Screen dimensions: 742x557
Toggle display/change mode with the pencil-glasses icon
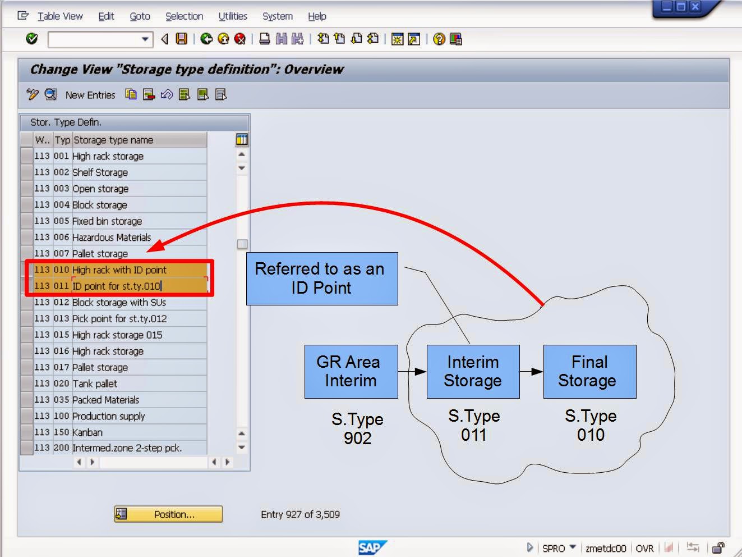click(x=33, y=94)
